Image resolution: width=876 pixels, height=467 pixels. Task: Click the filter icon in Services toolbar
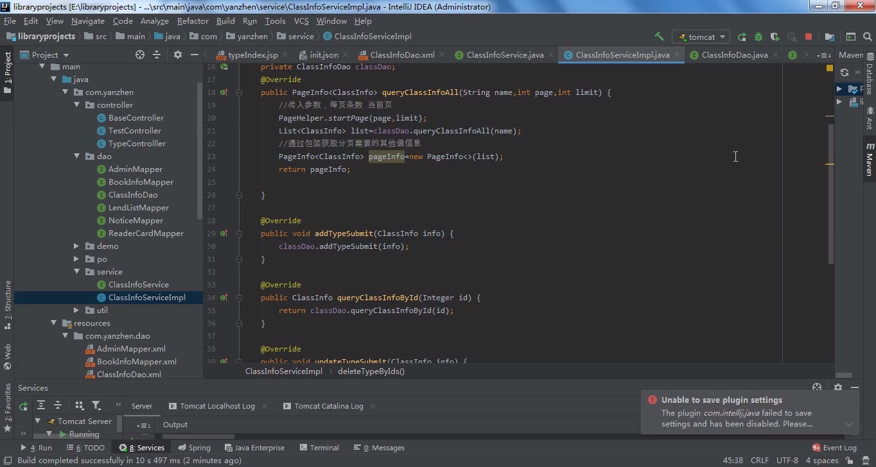pyautogui.click(x=96, y=405)
